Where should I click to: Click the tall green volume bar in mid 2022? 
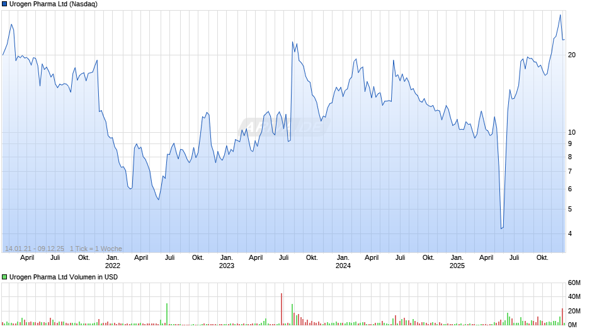167,314
